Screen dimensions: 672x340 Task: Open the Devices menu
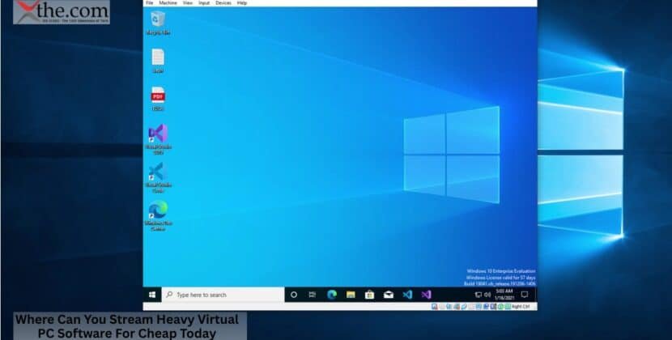(223, 3)
